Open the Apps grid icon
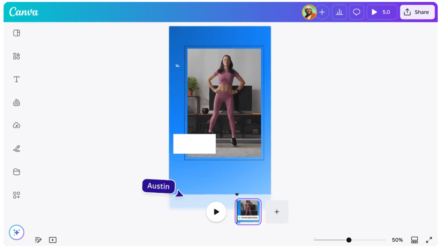 (x=17, y=195)
